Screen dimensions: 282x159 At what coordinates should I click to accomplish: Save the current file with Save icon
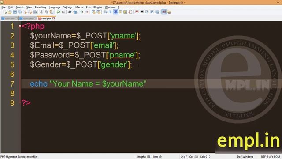[15, 12]
